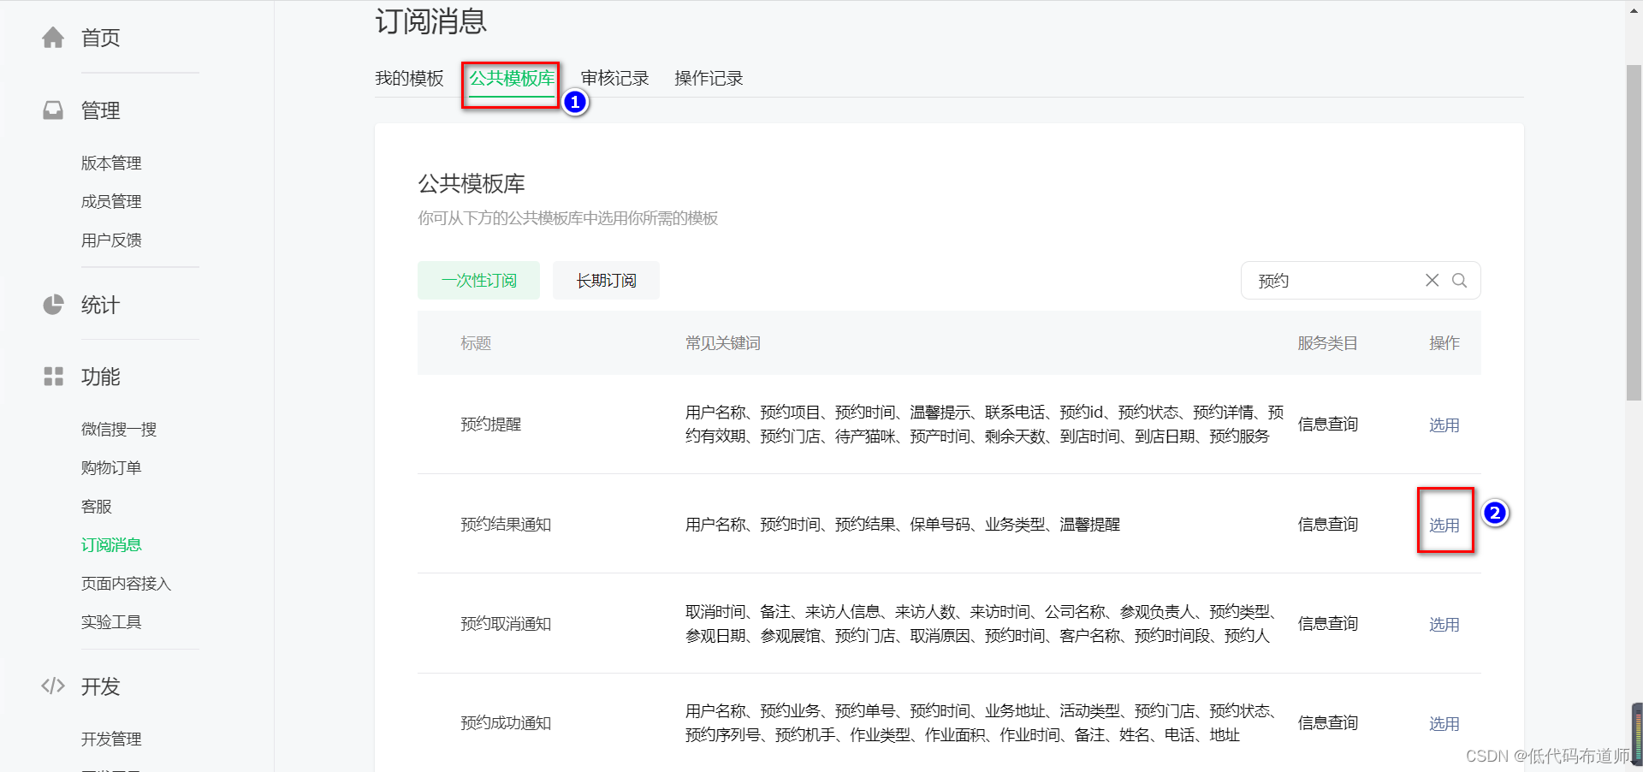Click the 开发 section heading
Image resolution: width=1643 pixels, height=772 pixels.
pos(100,686)
